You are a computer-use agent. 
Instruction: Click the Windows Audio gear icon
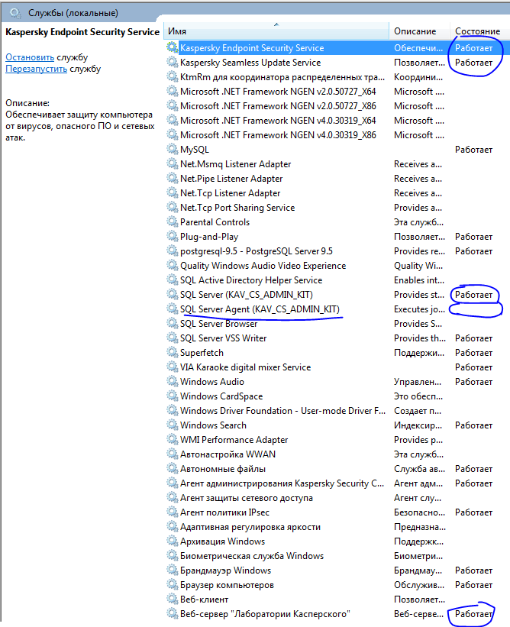pyautogui.click(x=173, y=382)
